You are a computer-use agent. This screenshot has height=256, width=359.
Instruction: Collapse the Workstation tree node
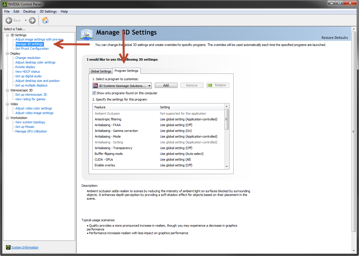click(x=7, y=118)
